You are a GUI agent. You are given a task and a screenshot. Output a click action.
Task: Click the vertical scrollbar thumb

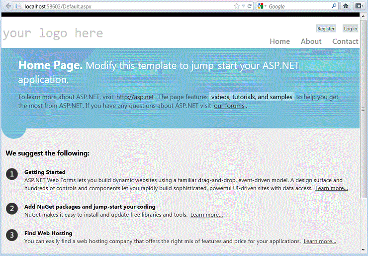tap(363, 109)
